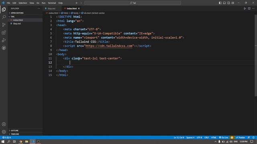Go back with the navigation arrow
The width and height of the screenshot is (257, 144).
[77, 3]
